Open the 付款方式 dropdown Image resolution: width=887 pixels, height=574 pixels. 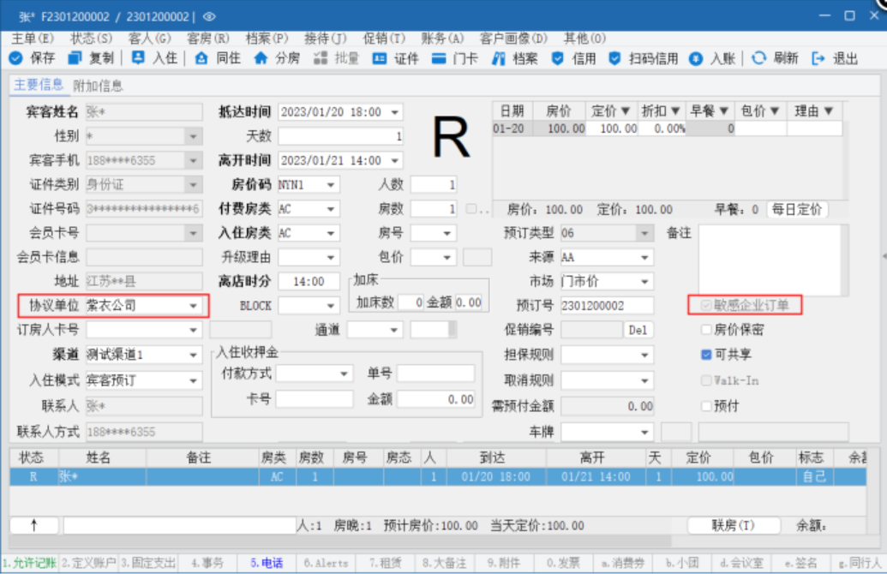coord(344,374)
